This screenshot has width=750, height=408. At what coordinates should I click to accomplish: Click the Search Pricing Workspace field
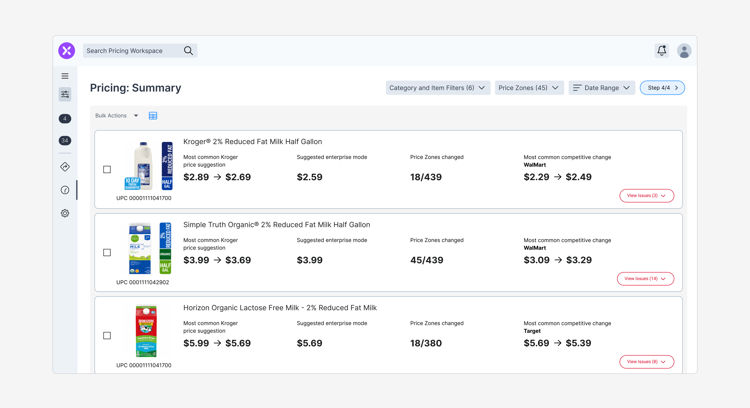[x=132, y=51]
